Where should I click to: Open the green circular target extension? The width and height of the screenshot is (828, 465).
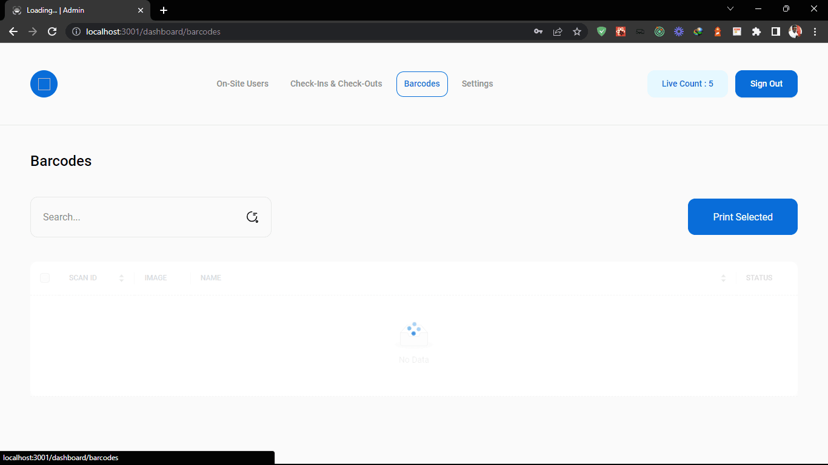point(659,31)
